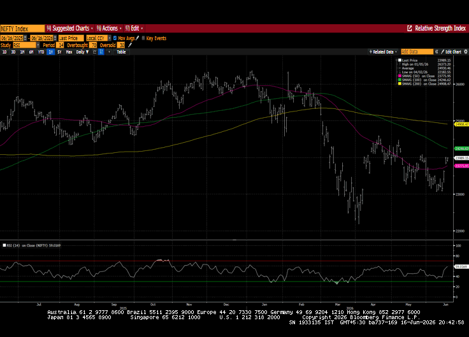Open the Actions menu
Viewport: 469px width, 337px height.
[109, 29]
